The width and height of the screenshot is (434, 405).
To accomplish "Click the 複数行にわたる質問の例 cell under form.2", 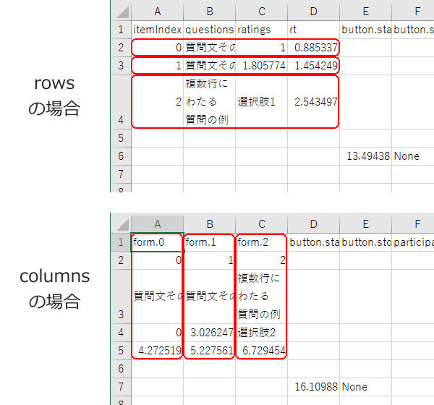I will coord(262,297).
